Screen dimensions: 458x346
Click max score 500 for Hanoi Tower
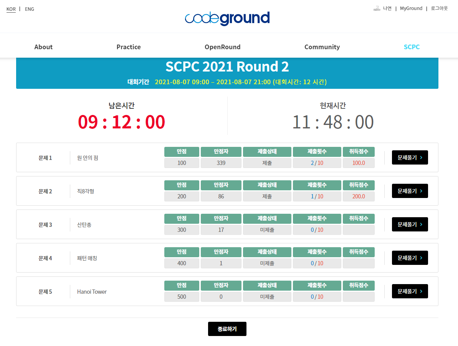182,296
